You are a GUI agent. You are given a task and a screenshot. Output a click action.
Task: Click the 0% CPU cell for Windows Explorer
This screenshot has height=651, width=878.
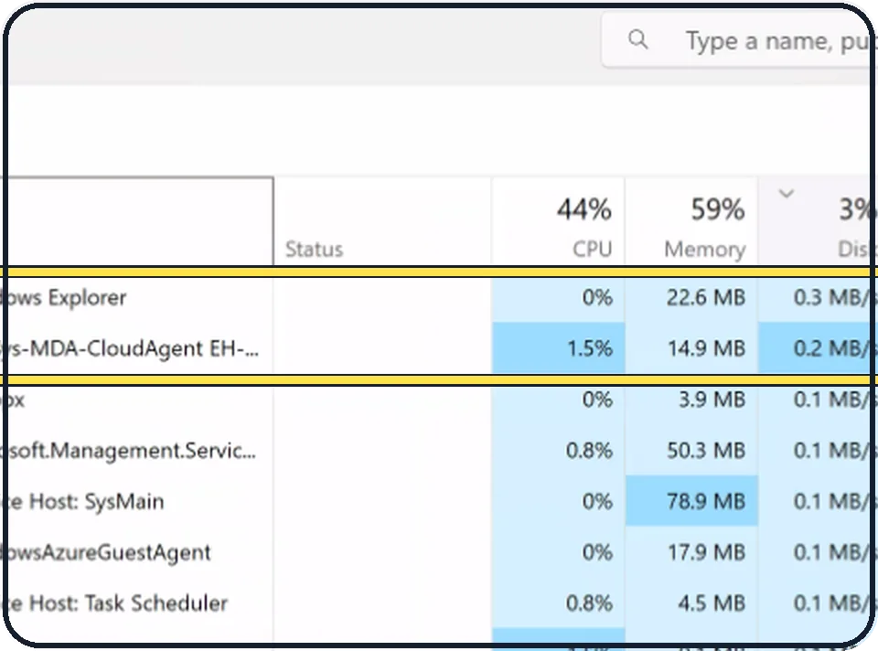click(558, 297)
